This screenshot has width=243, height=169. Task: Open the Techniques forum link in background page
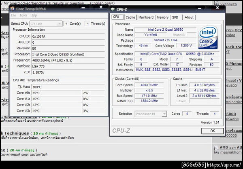point(15,133)
